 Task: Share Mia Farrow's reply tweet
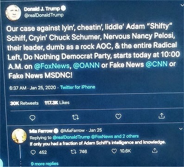(x=155, y=150)
